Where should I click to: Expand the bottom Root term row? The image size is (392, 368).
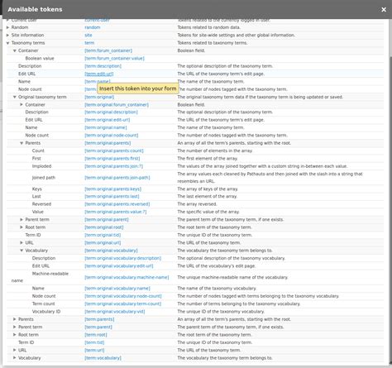coord(15,335)
